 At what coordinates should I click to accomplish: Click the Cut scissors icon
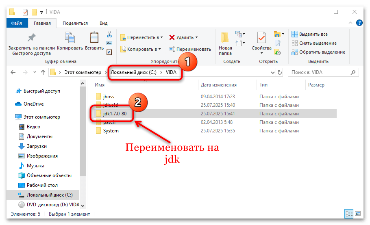(109, 35)
